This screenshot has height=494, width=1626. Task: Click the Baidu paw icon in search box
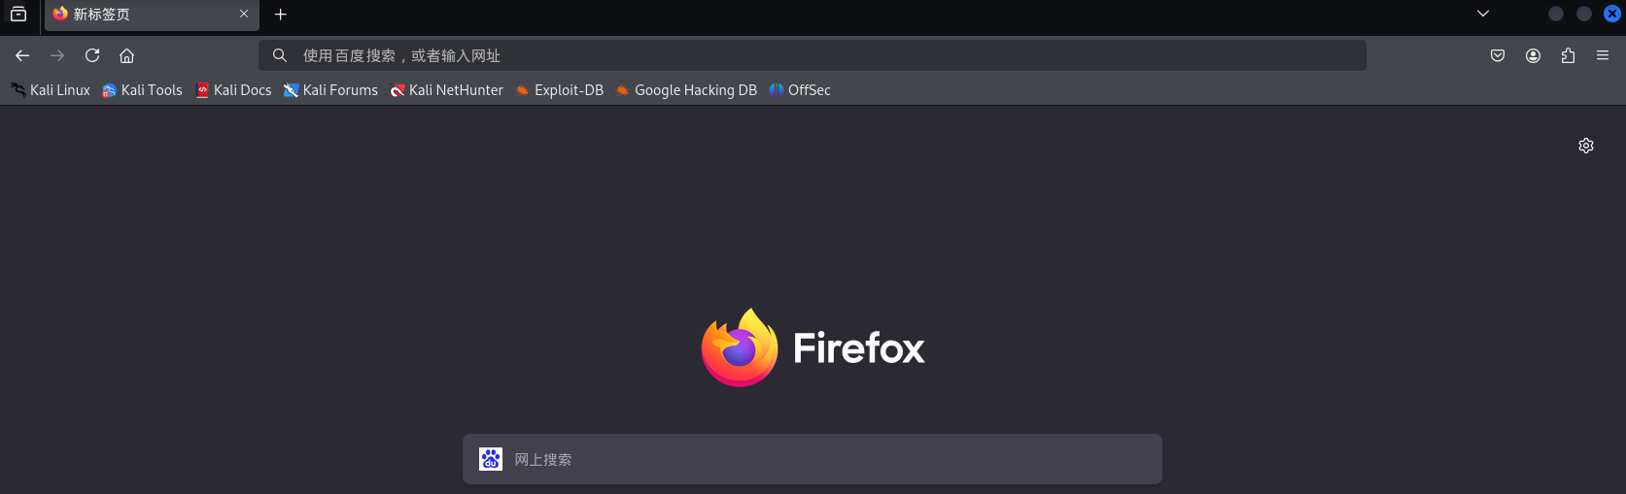coord(491,459)
